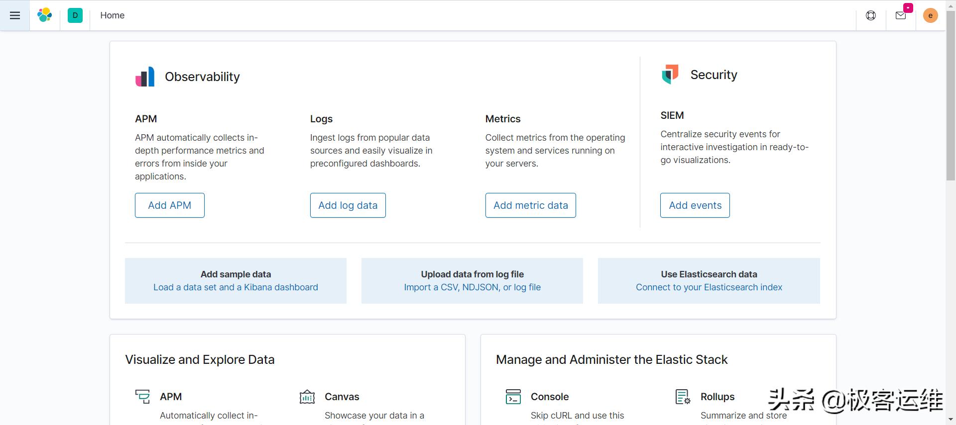Click the Elastic logo icon
The width and height of the screenshot is (956, 425).
(x=45, y=15)
